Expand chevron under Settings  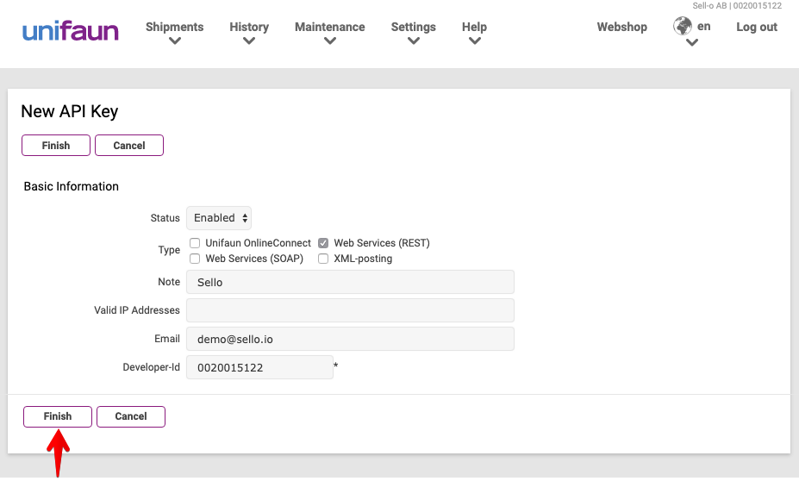tap(413, 41)
